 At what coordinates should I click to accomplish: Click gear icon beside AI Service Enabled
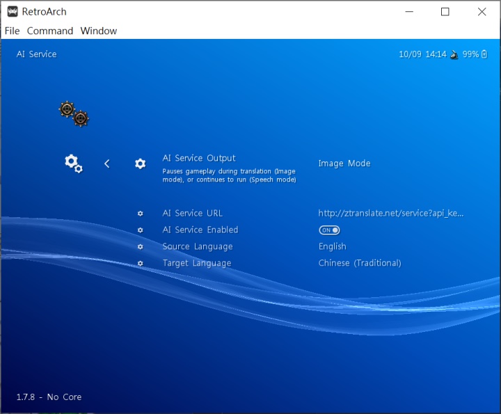tap(141, 230)
